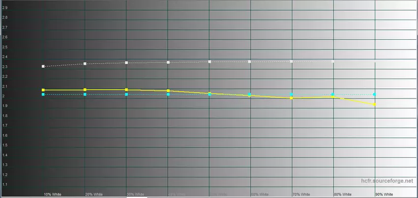The height and width of the screenshot is (198, 418).
Task: Click the yellow marker at 20% White
Action: 85,90
